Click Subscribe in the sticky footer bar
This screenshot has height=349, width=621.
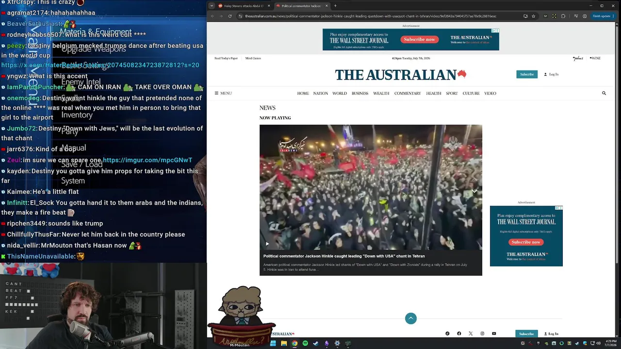[526, 333]
